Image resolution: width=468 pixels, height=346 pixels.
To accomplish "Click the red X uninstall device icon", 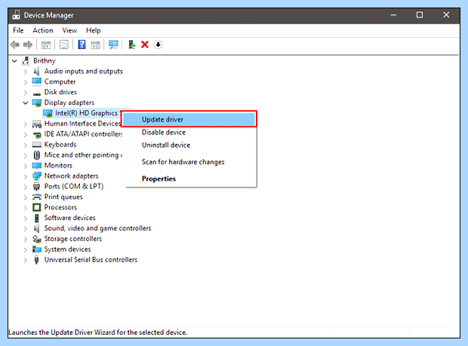I will click(145, 45).
